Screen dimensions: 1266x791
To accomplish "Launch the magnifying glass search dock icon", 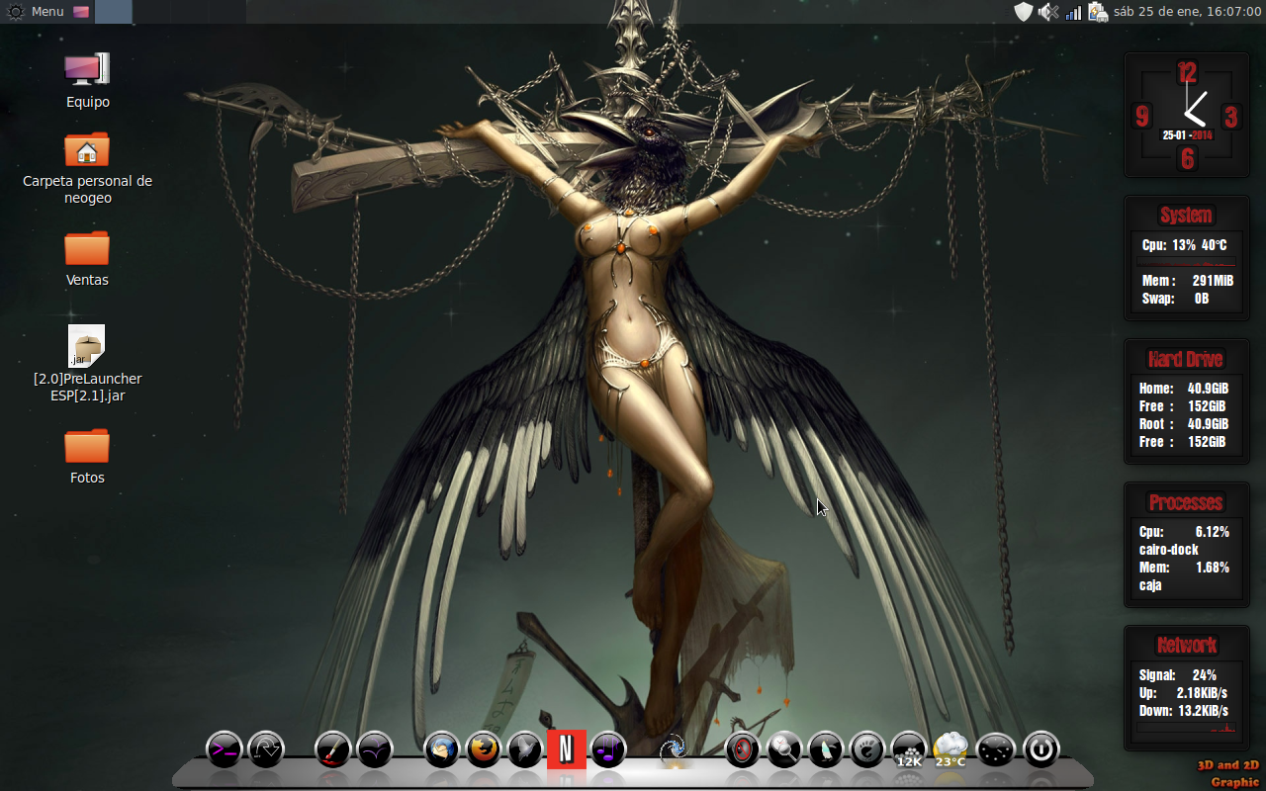I will [x=784, y=749].
